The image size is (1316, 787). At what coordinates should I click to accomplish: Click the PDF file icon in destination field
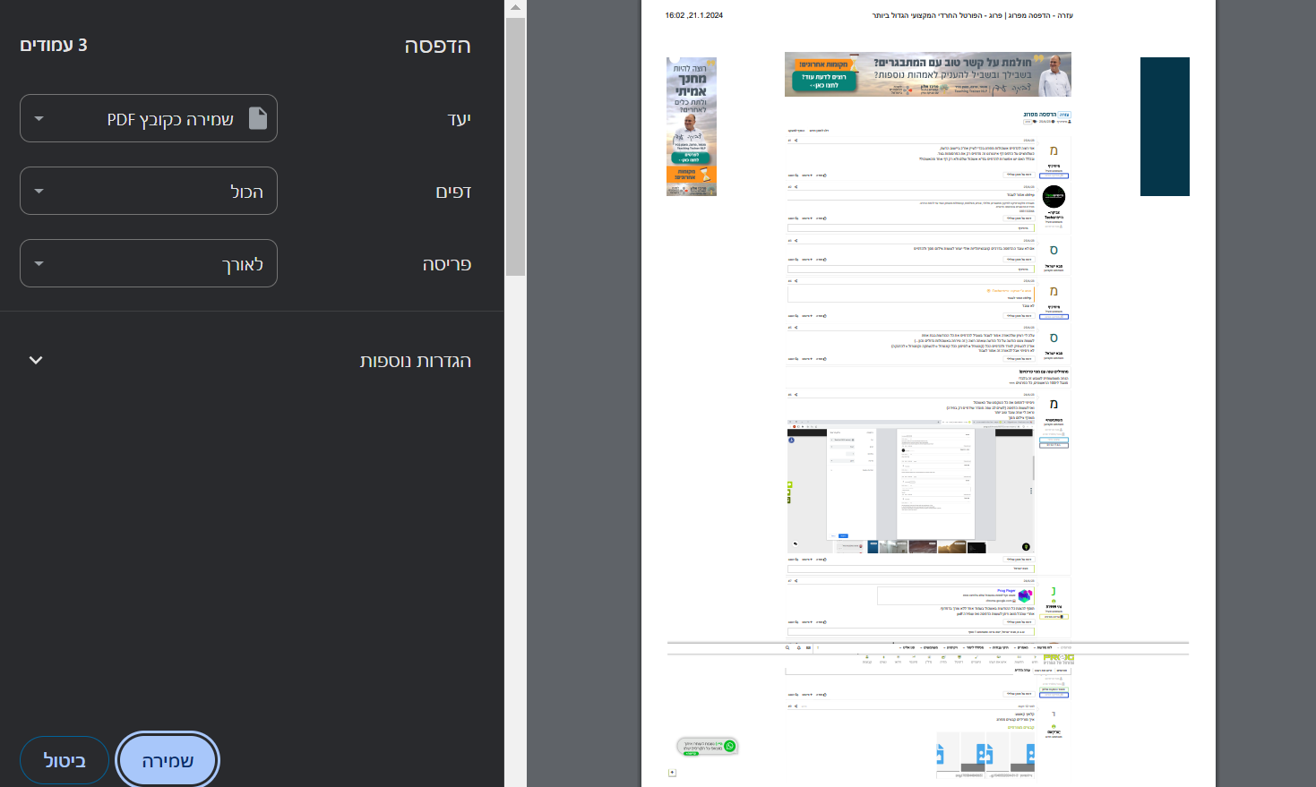tap(258, 118)
